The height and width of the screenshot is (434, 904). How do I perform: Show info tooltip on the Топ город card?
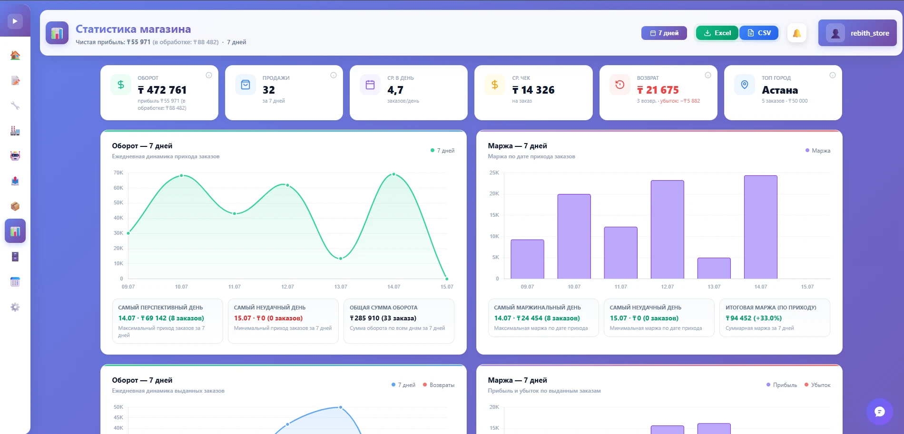pos(833,75)
